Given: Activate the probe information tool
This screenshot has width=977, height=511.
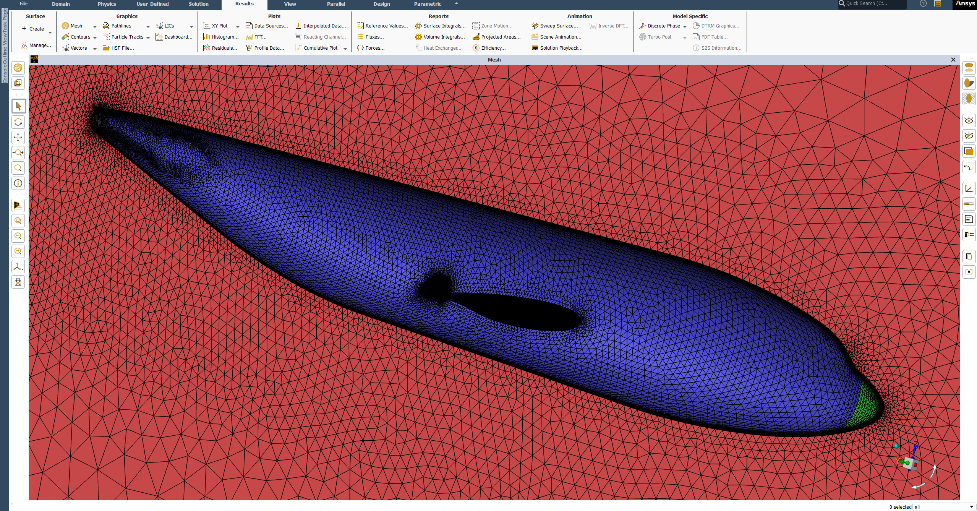Looking at the screenshot, I should click(18, 183).
